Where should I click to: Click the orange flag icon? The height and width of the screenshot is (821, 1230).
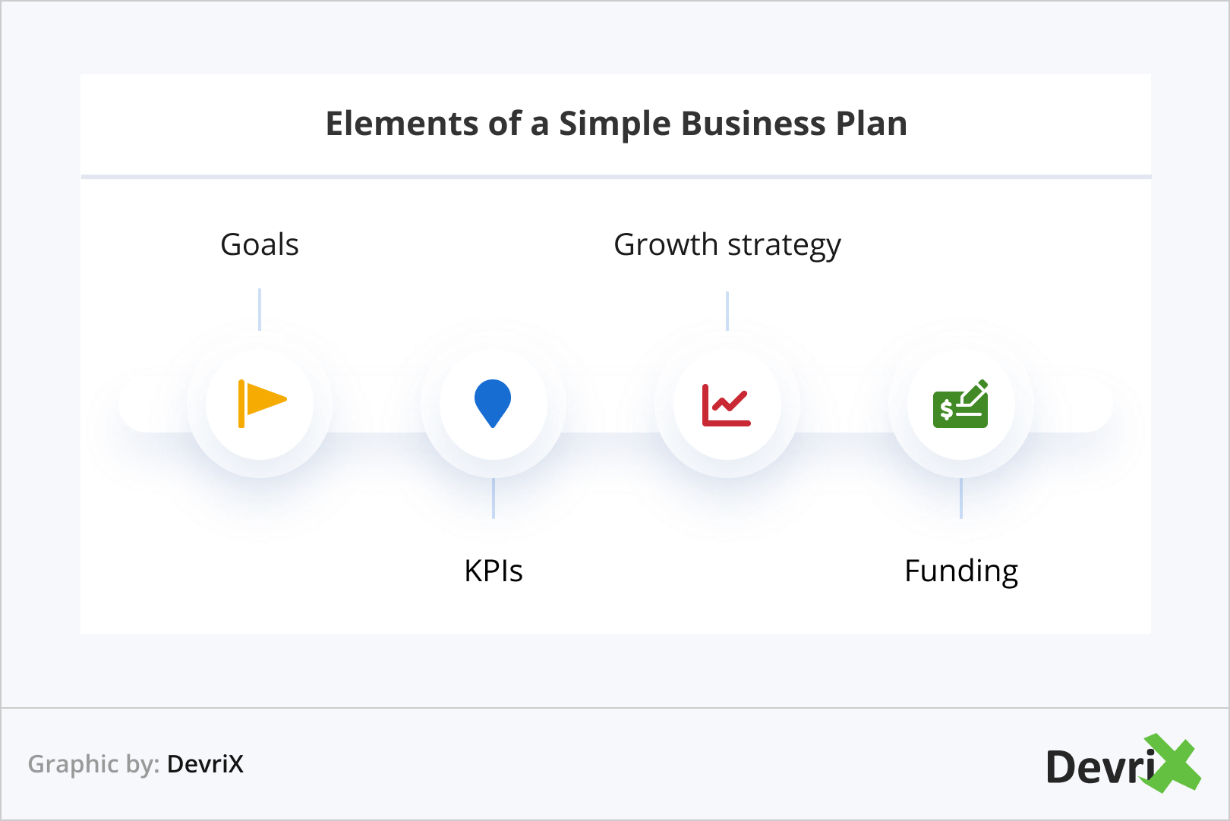[x=261, y=403]
